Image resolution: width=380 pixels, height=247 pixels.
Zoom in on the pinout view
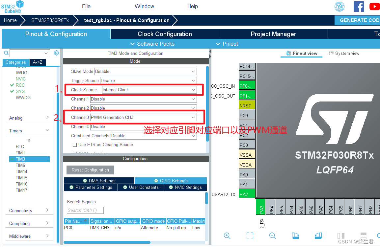(x=227, y=236)
